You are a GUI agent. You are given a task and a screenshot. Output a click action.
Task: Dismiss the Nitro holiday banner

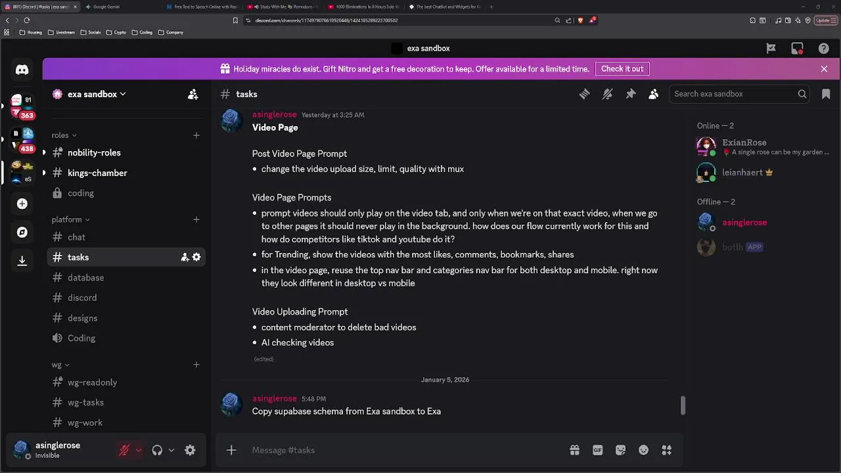[824, 69]
